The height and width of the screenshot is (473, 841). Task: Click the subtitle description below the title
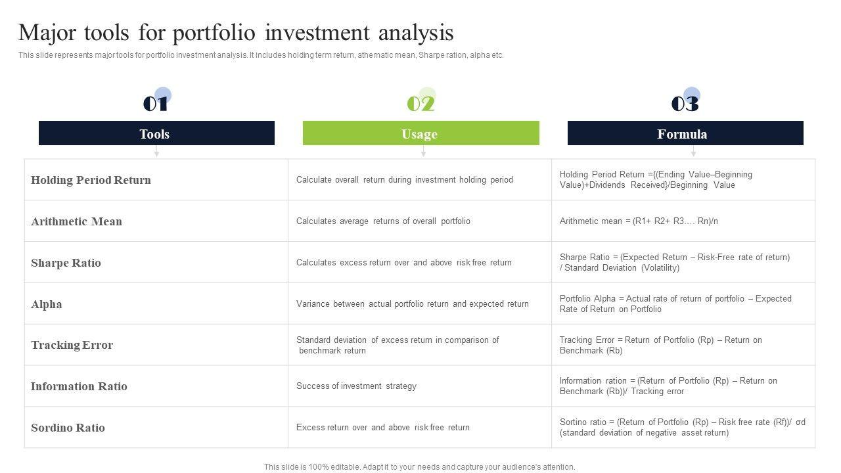(261, 55)
